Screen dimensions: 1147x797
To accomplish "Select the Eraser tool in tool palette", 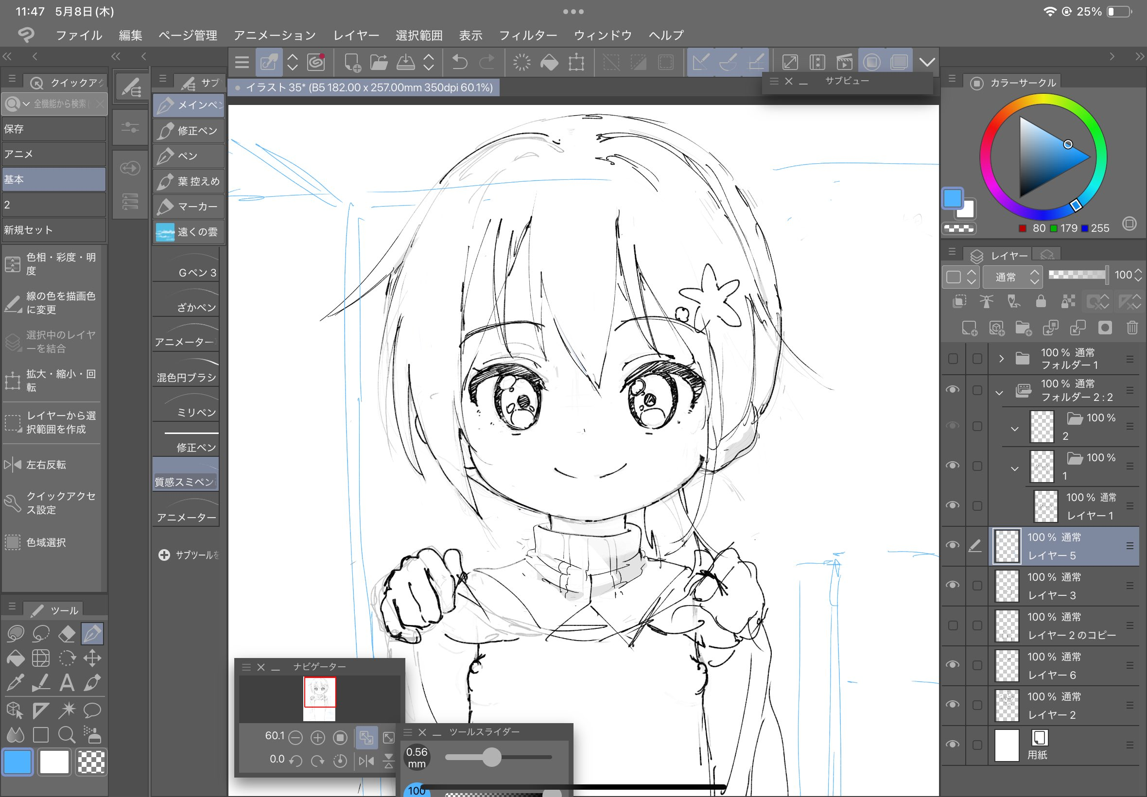I will (67, 634).
